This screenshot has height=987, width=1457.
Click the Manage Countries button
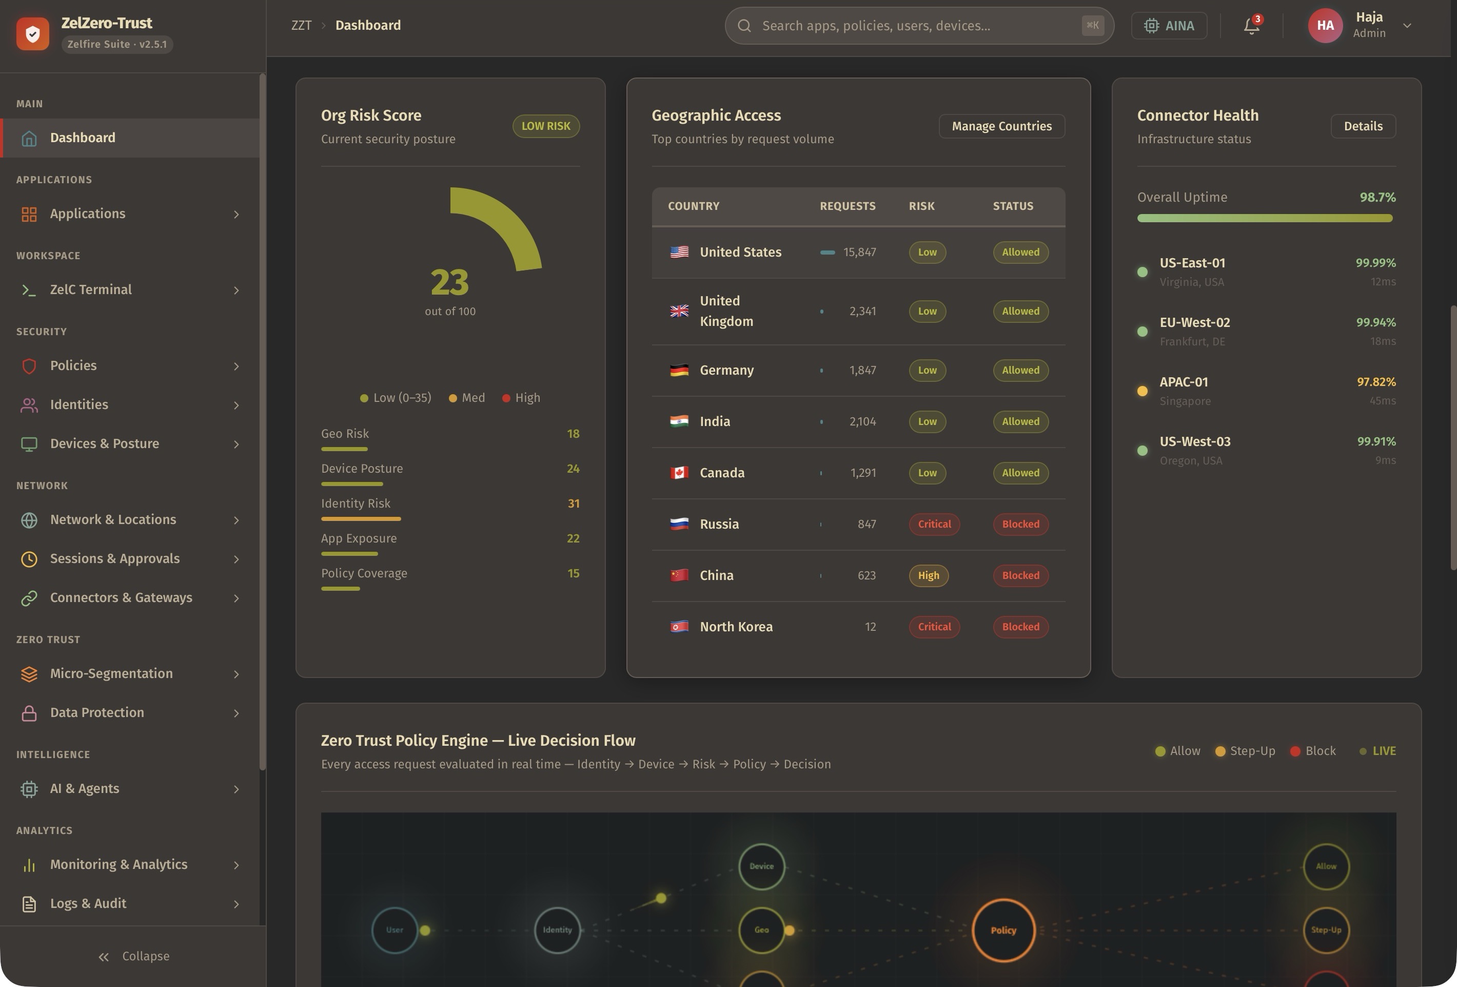(1001, 126)
